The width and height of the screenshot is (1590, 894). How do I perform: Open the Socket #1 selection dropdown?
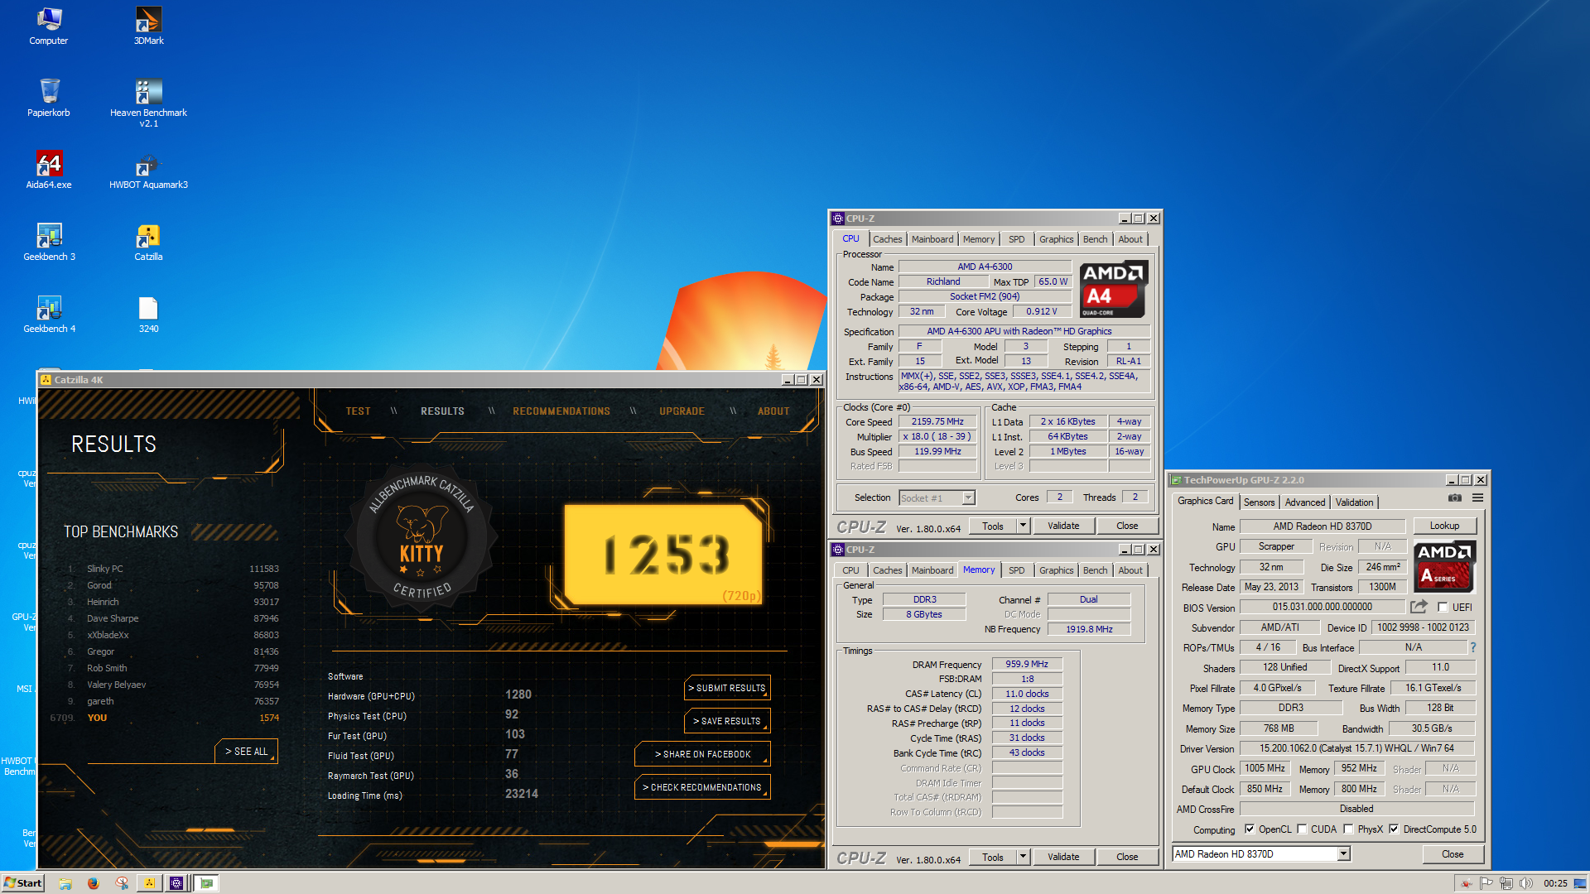tap(937, 497)
